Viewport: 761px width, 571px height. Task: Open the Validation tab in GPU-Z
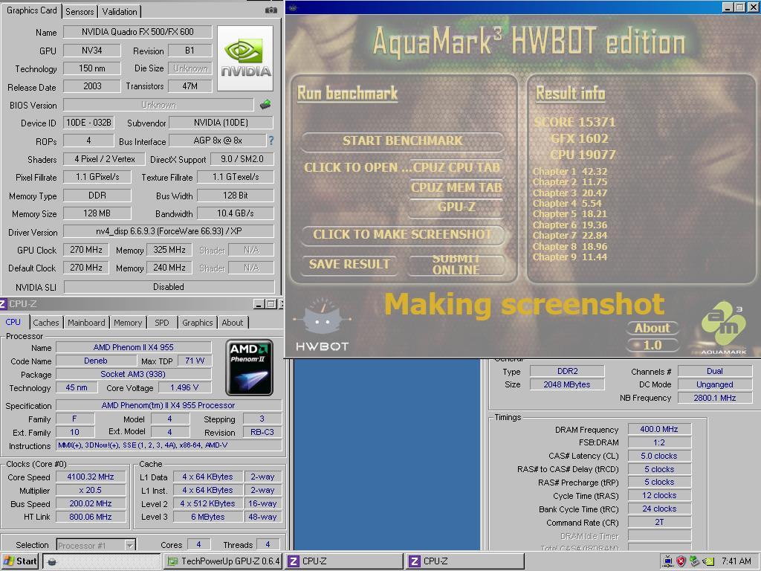[120, 12]
